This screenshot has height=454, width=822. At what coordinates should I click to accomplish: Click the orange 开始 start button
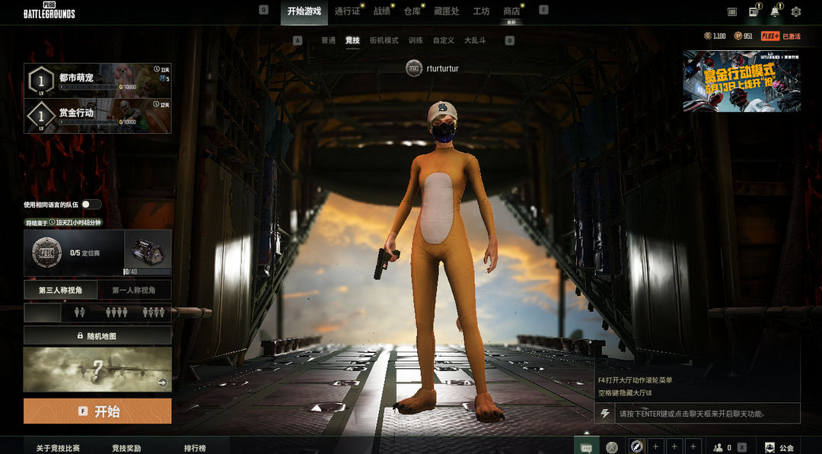tap(97, 411)
